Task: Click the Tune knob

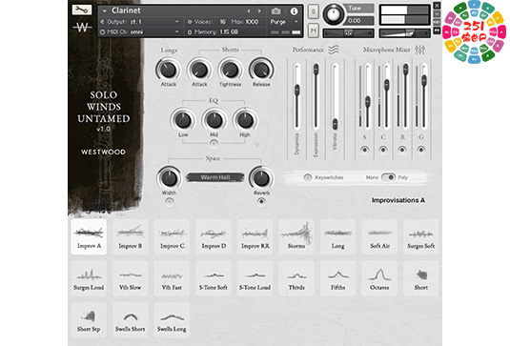Action: tap(333, 14)
